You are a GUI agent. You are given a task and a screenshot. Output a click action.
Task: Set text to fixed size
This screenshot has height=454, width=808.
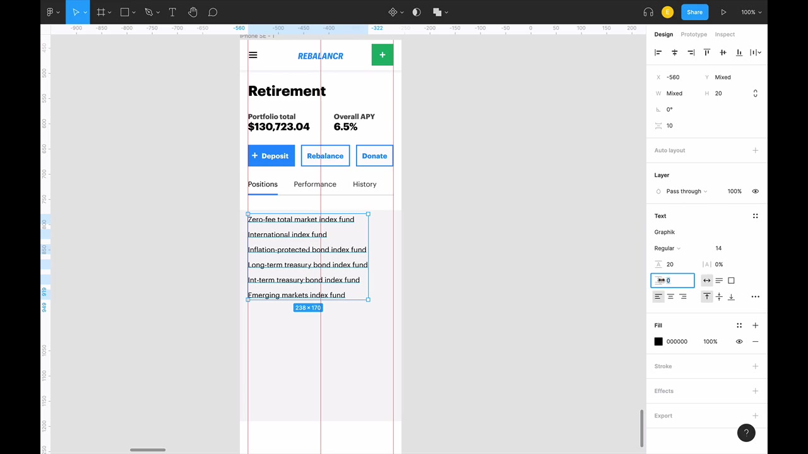coord(731,281)
